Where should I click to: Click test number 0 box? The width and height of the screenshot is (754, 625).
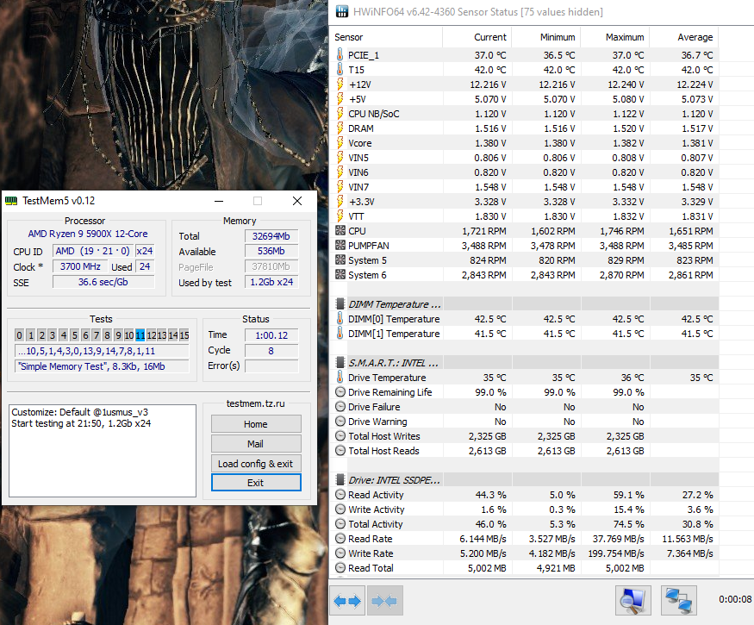(19, 335)
